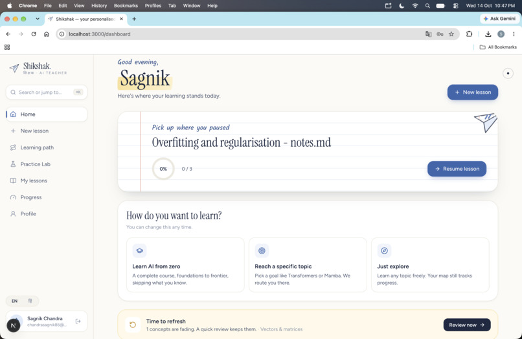Click the 0% progress ring
This screenshot has width=522, height=339.
click(163, 169)
